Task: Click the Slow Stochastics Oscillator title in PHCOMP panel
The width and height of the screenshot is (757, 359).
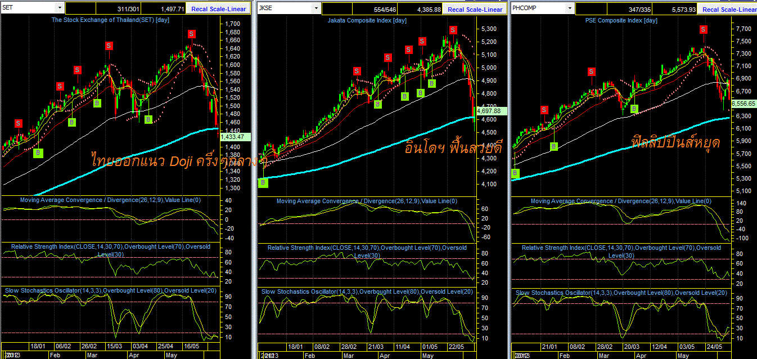Action: 621,293
